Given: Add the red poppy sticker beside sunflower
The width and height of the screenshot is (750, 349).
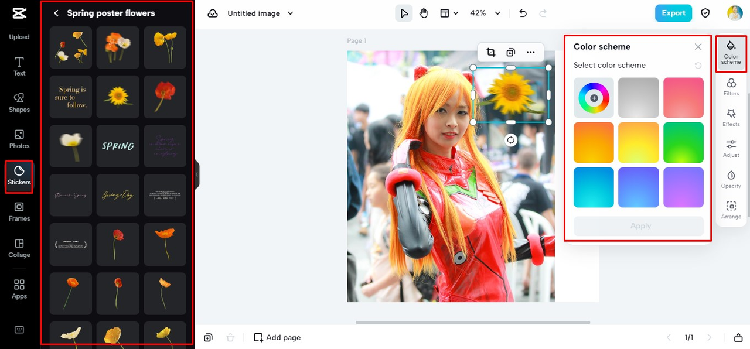Looking at the screenshot, I should [x=165, y=97].
